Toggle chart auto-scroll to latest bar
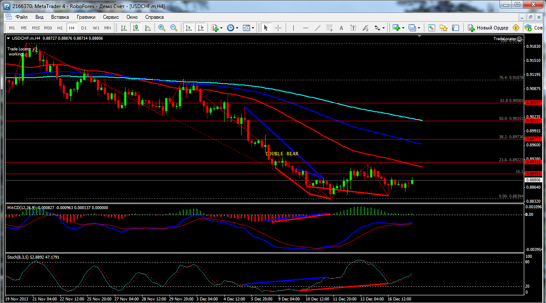 (x=188, y=28)
